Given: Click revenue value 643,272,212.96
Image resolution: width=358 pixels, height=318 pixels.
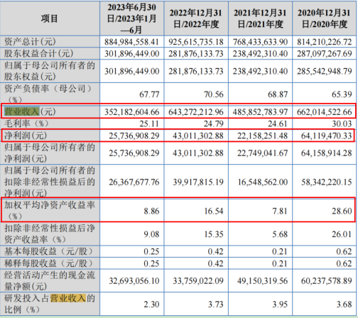Looking at the screenshot, I should pyautogui.click(x=196, y=112).
